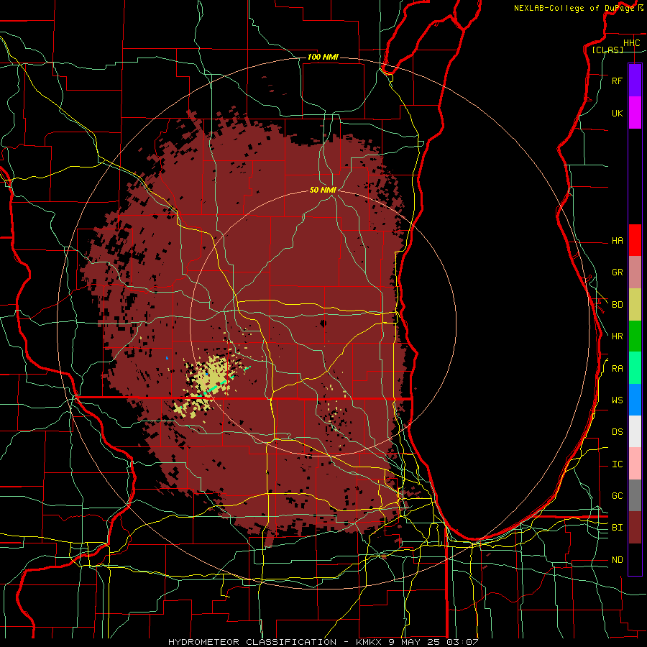647x647 pixels.
Task: Pick the dusty pink GR legend swatch
Action: 635,272
